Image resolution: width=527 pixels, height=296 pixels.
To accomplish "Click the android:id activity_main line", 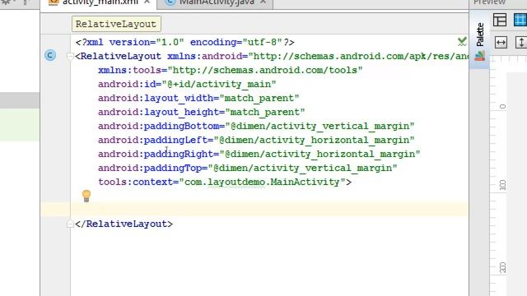I will pos(187,84).
